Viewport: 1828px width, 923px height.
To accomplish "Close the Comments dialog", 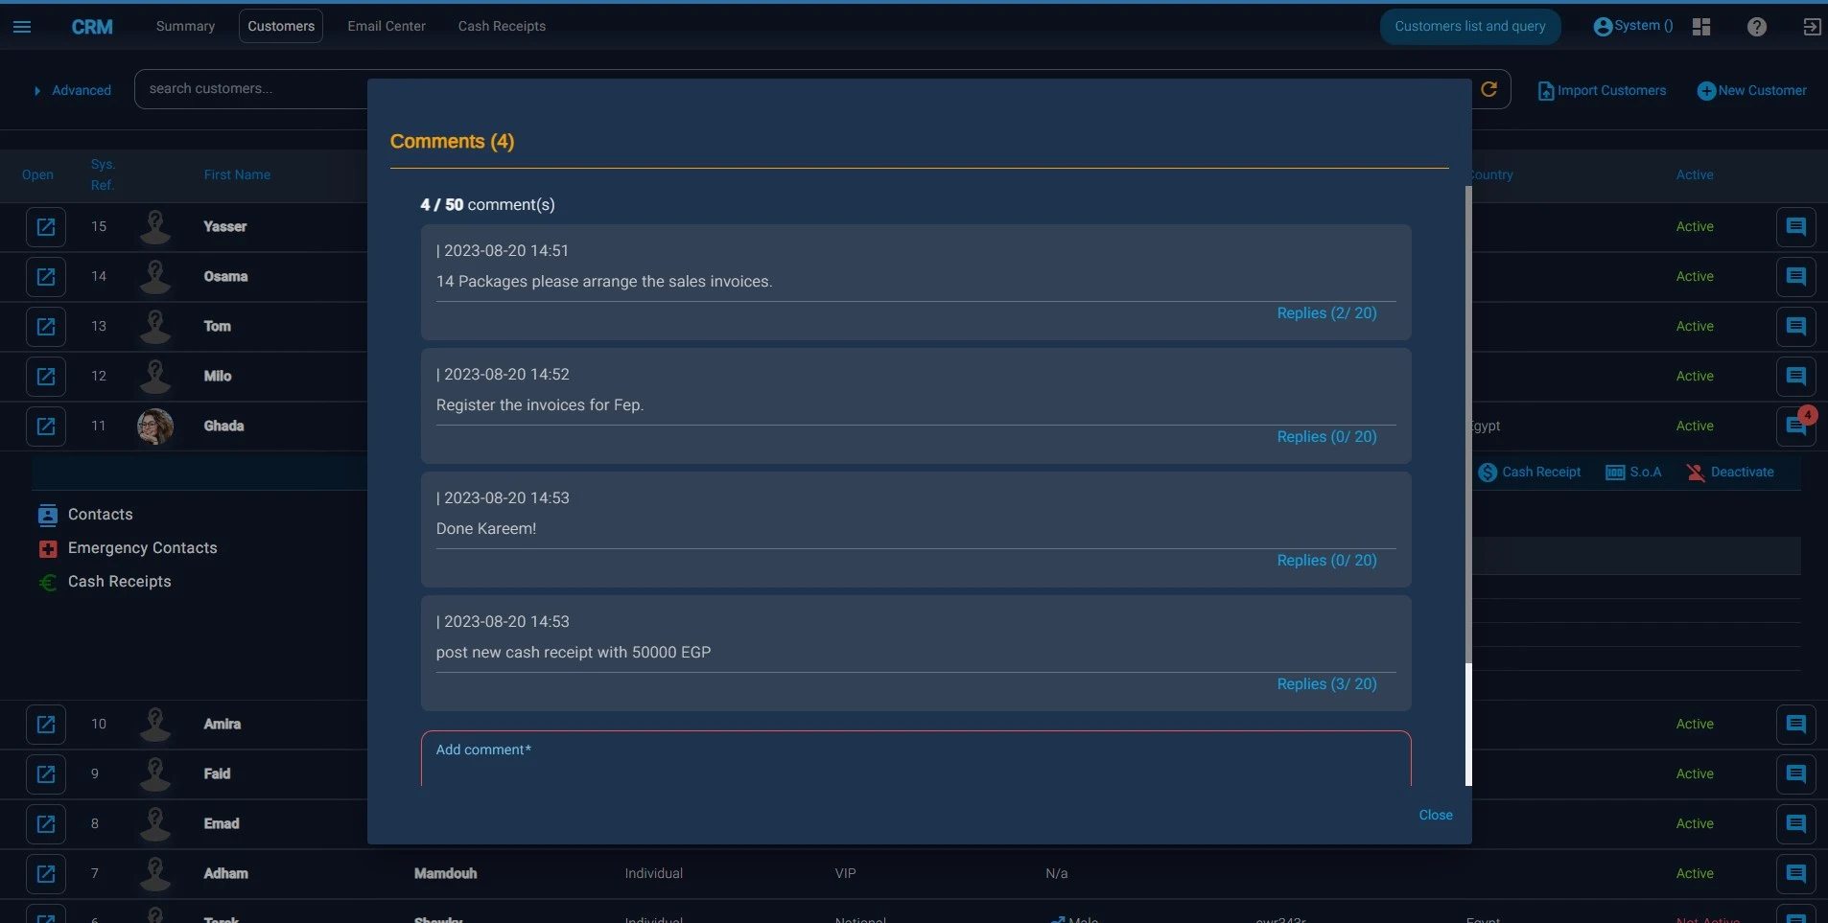I will (x=1436, y=815).
